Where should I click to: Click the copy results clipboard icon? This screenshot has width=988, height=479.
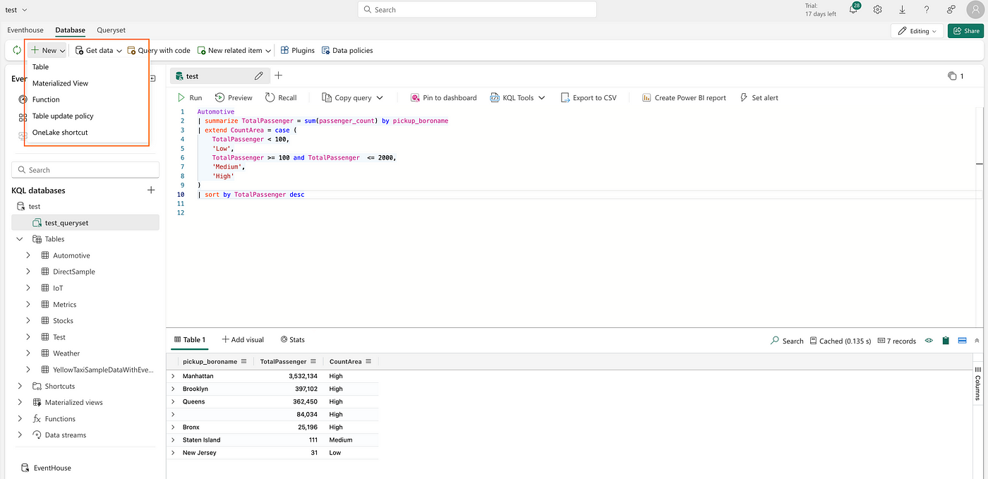(946, 341)
